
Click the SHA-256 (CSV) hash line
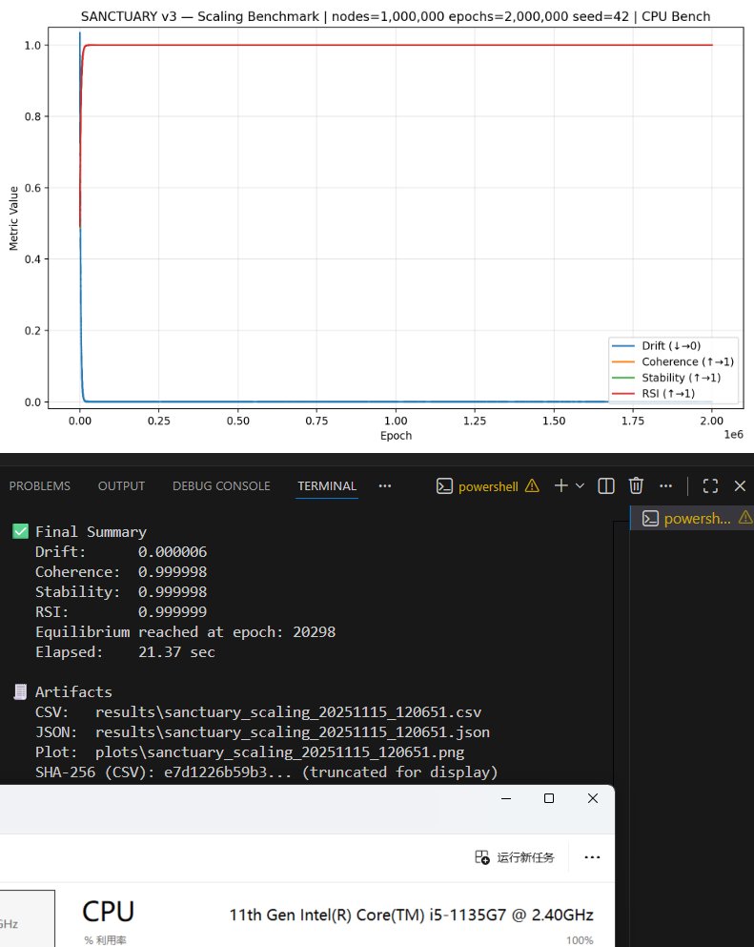266,772
